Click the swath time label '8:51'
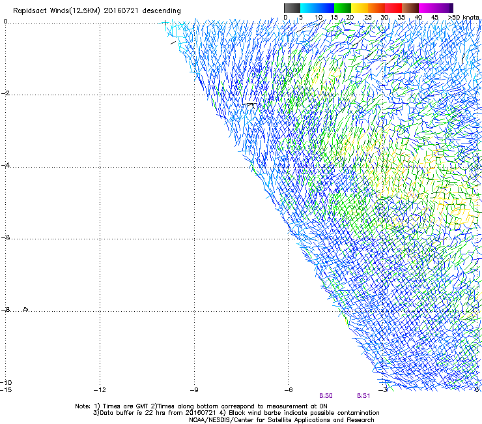 363,396
